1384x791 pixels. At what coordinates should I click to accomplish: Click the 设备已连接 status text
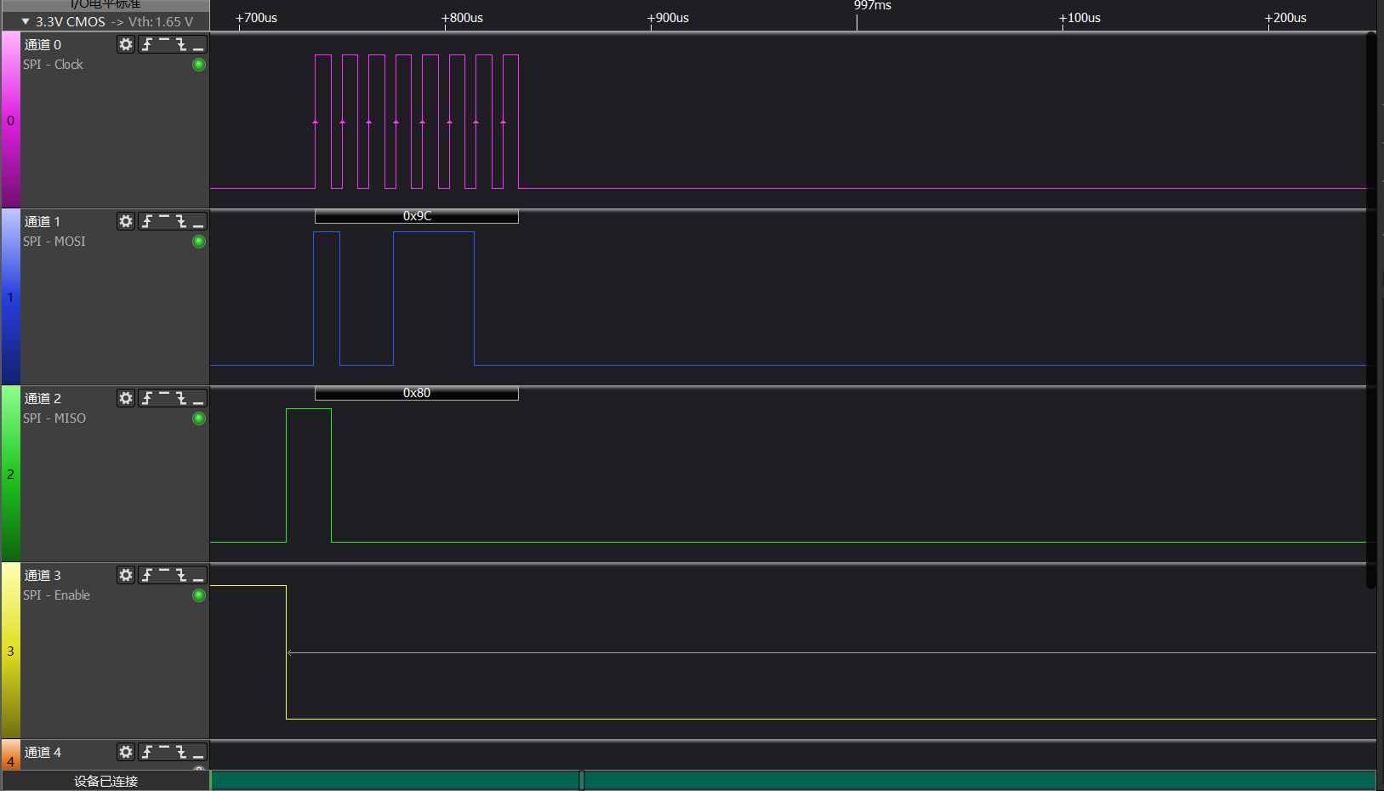click(105, 781)
